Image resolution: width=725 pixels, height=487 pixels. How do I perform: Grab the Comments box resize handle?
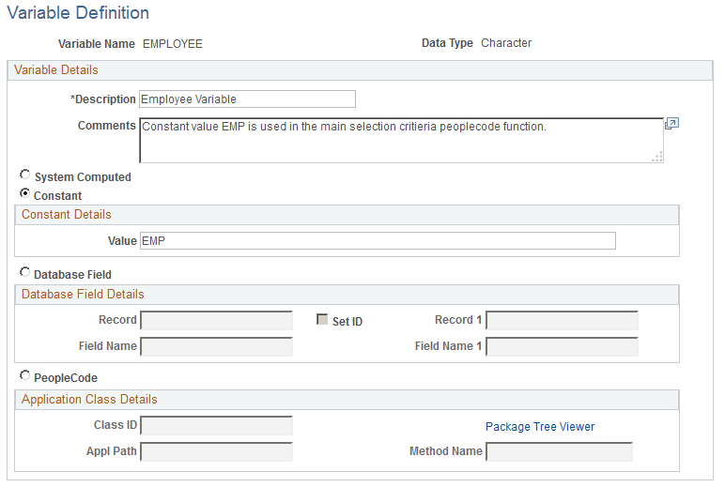point(657,157)
